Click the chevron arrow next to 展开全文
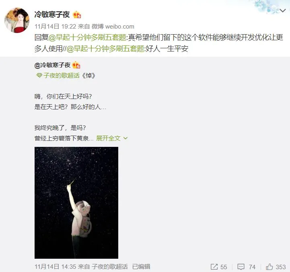The height and width of the screenshot is (272, 290). tap(125, 138)
